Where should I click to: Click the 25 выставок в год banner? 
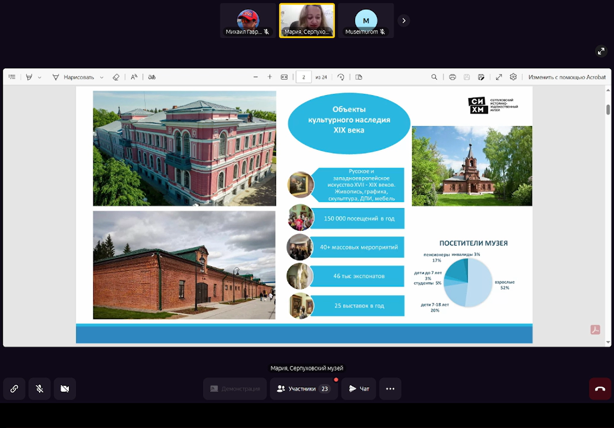click(357, 306)
